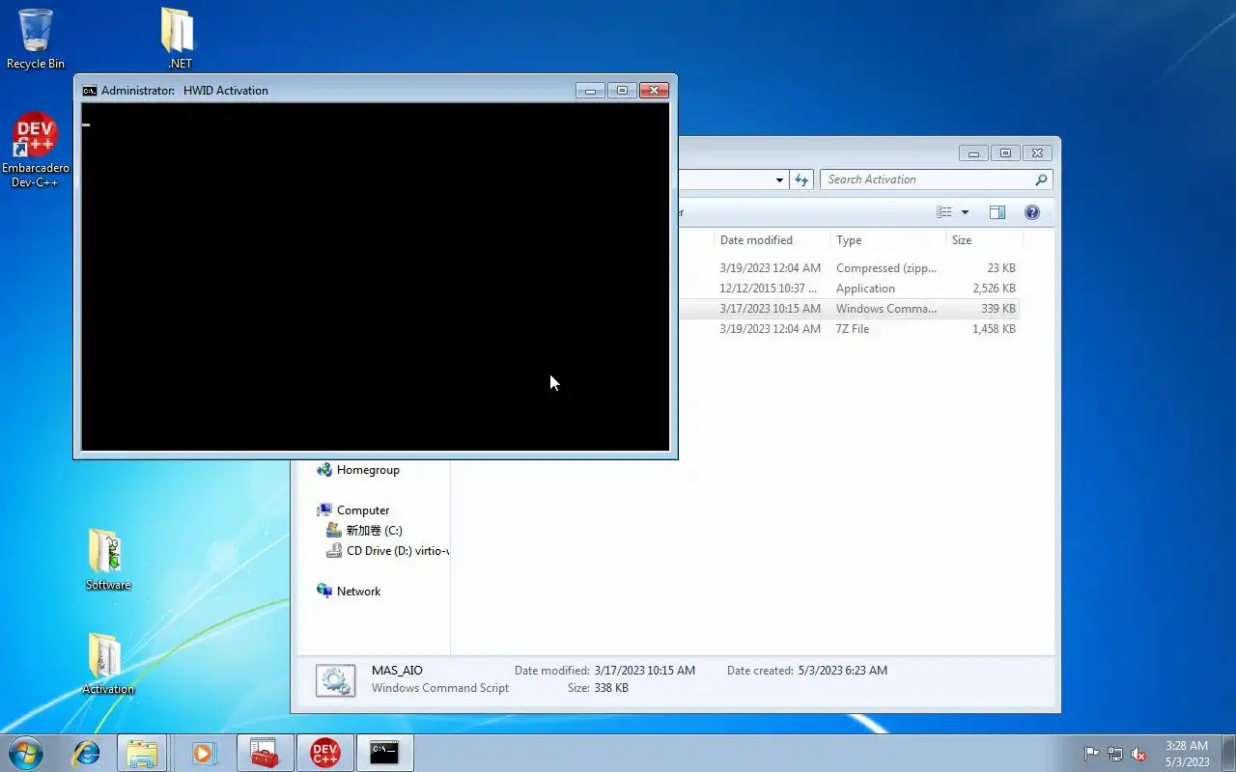Click the 23 KB size cell
Image resolution: width=1236 pixels, height=772 pixels.
click(1001, 268)
